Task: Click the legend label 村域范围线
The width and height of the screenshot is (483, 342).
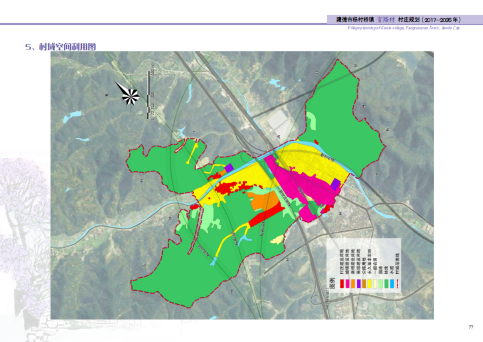Action: (x=398, y=263)
